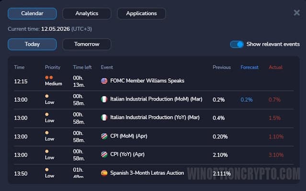Click the Spanish flag for 3-Month Letras Auction
Screen dimensions: 306x191
(104, 173)
